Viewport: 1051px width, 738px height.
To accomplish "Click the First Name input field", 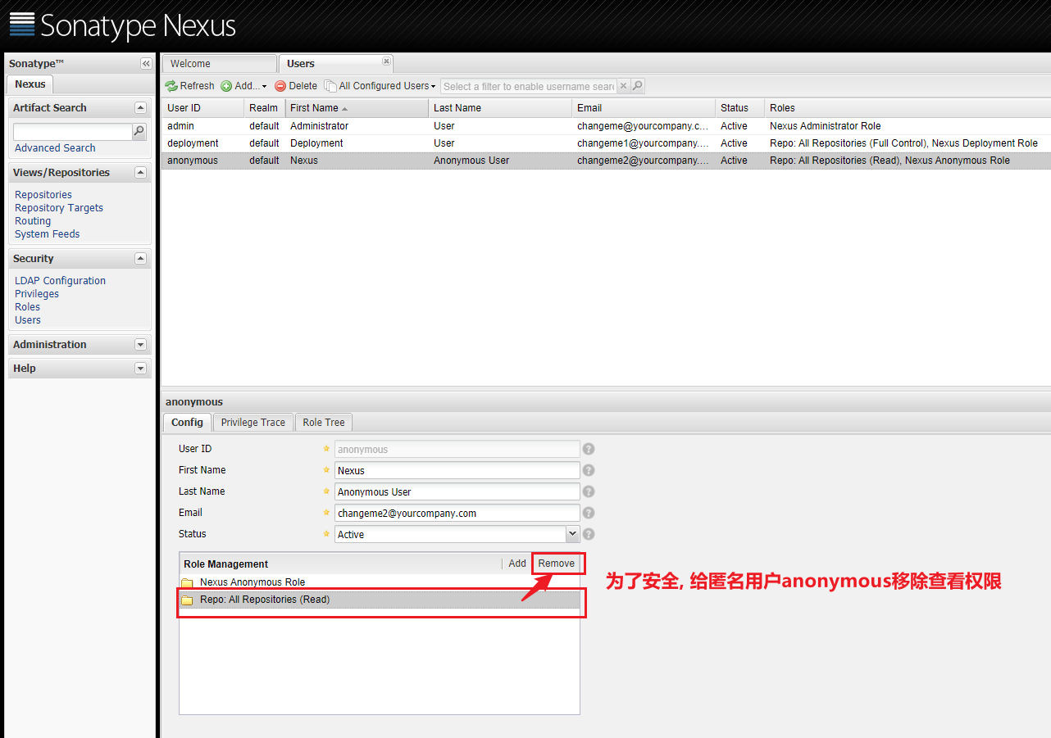I will click(457, 471).
